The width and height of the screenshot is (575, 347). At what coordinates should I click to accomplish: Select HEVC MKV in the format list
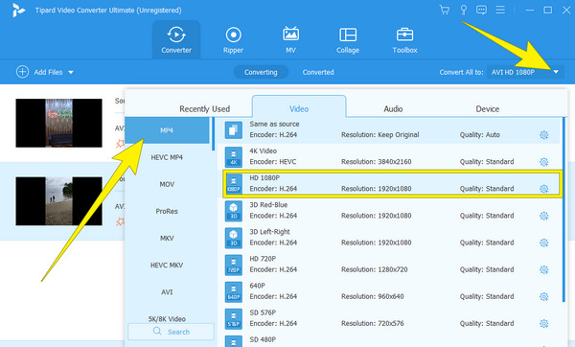point(167,266)
